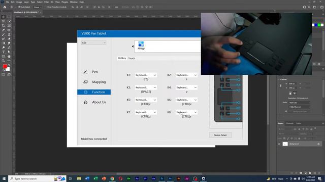The image size is (325, 182).
Task: Open the Edit Toolbar three-dots icon
Action: pyautogui.click(x=9, y=61)
